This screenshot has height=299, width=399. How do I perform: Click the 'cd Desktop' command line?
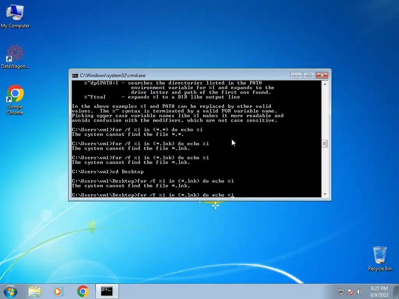tap(108, 172)
